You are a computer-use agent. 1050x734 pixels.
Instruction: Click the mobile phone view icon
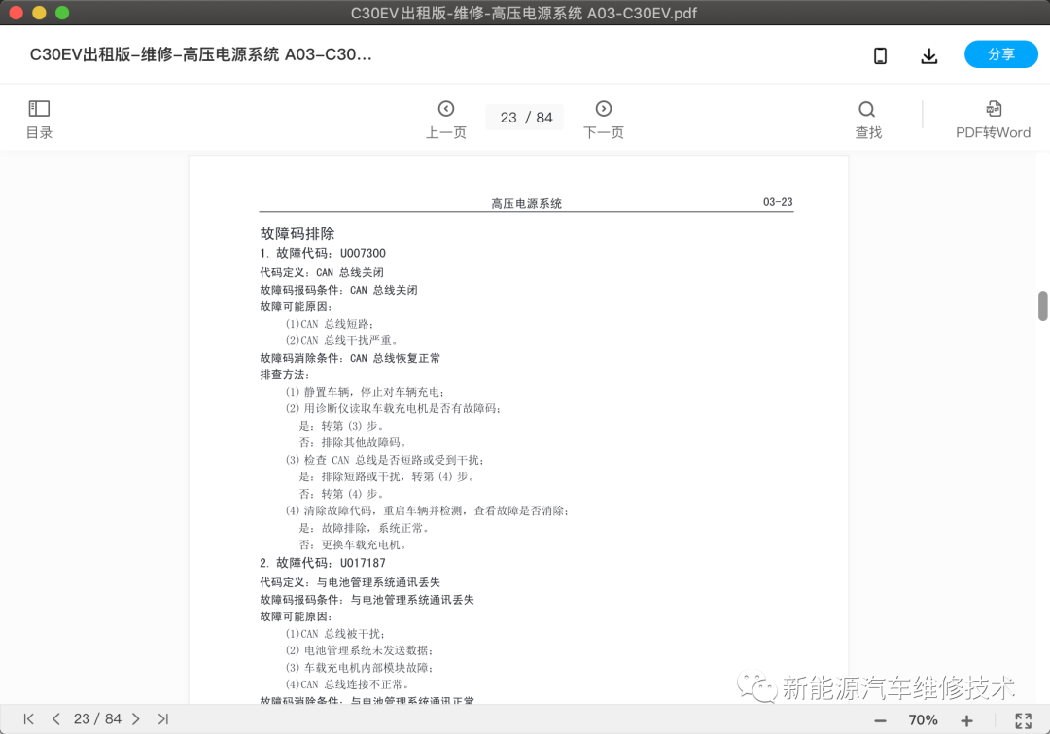tap(880, 55)
